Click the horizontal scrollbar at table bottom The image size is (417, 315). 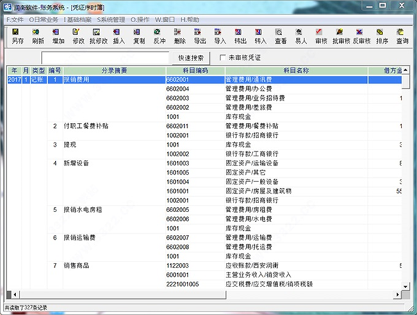point(208,293)
